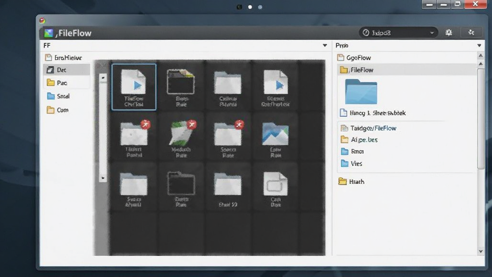Screen dimensions: 492x277
Task: Open the Hrath folder in the right panel
Action: click(351, 181)
